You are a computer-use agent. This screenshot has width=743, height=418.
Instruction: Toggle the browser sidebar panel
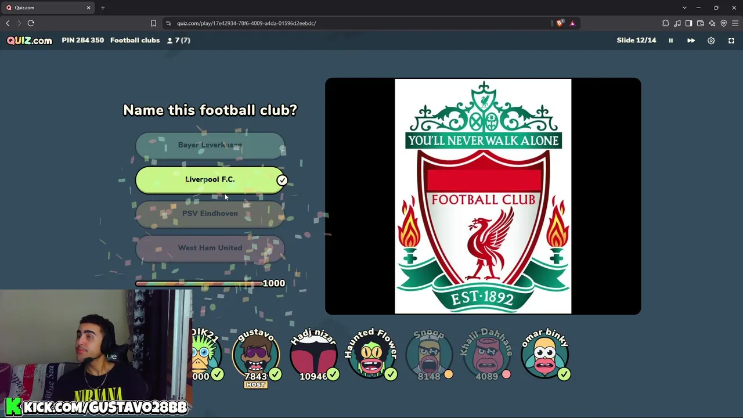pyautogui.click(x=688, y=23)
